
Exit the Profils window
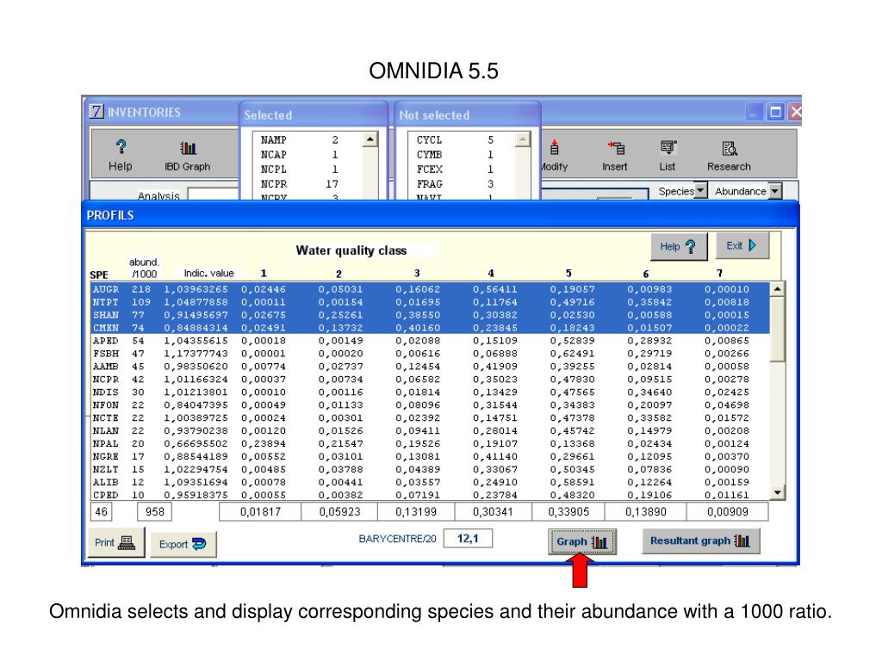(x=742, y=245)
